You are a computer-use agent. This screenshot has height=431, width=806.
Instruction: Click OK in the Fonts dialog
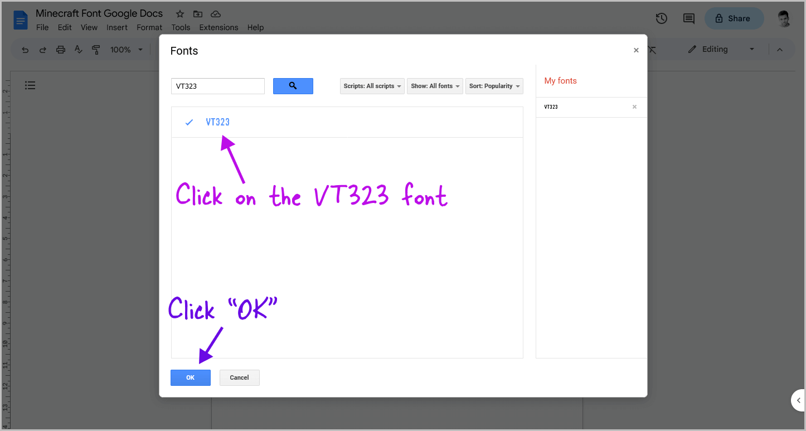coord(191,377)
